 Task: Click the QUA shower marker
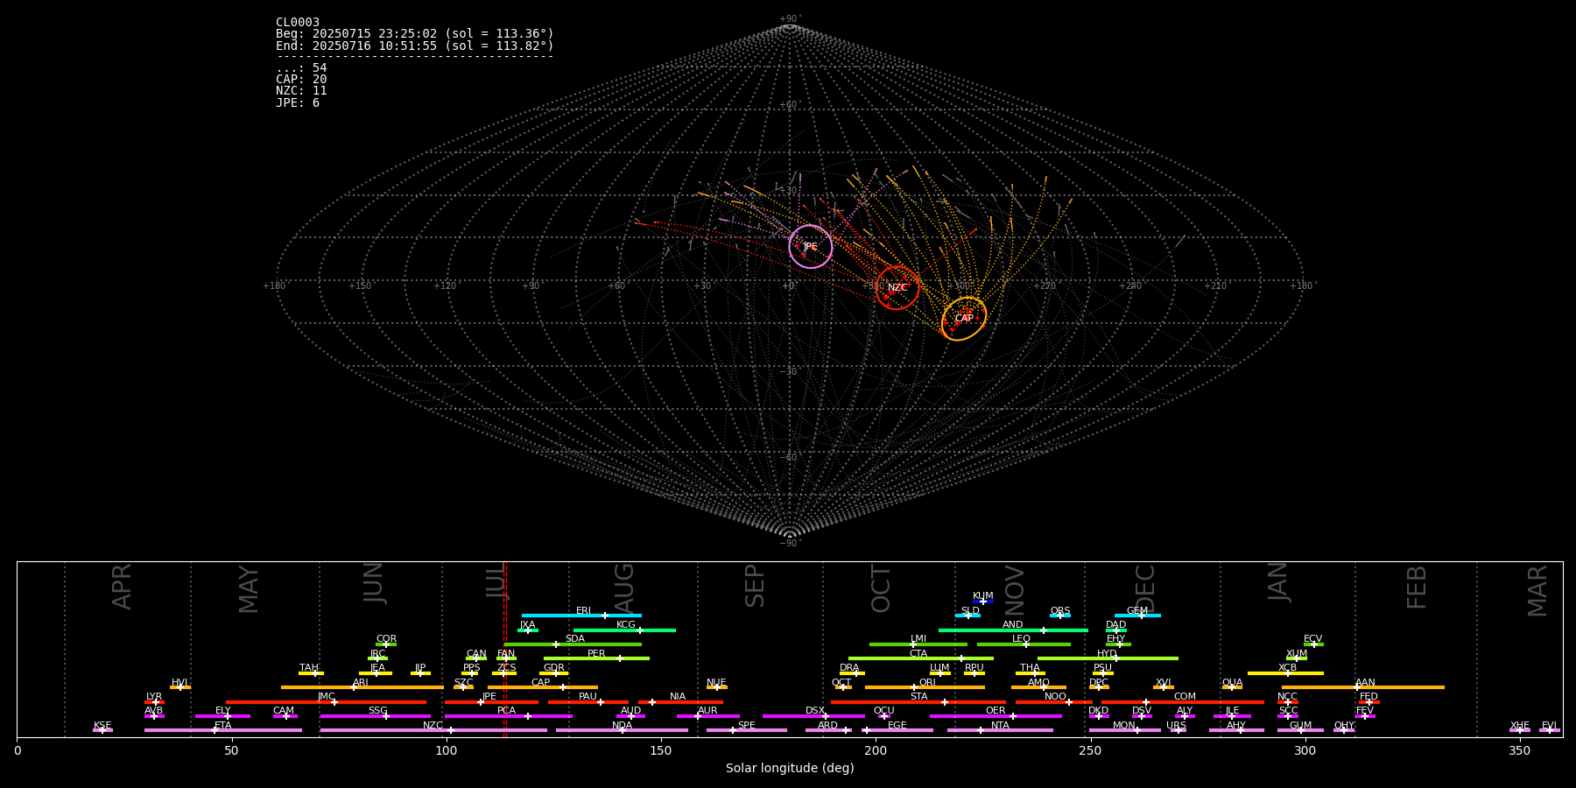tap(1232, 687)
